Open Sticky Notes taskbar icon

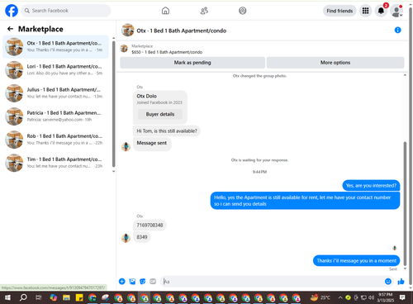pos(79,297)
